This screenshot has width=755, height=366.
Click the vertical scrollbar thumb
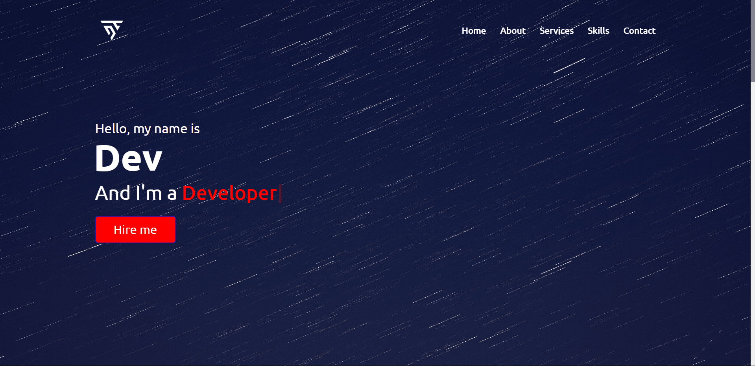[752, 39]
